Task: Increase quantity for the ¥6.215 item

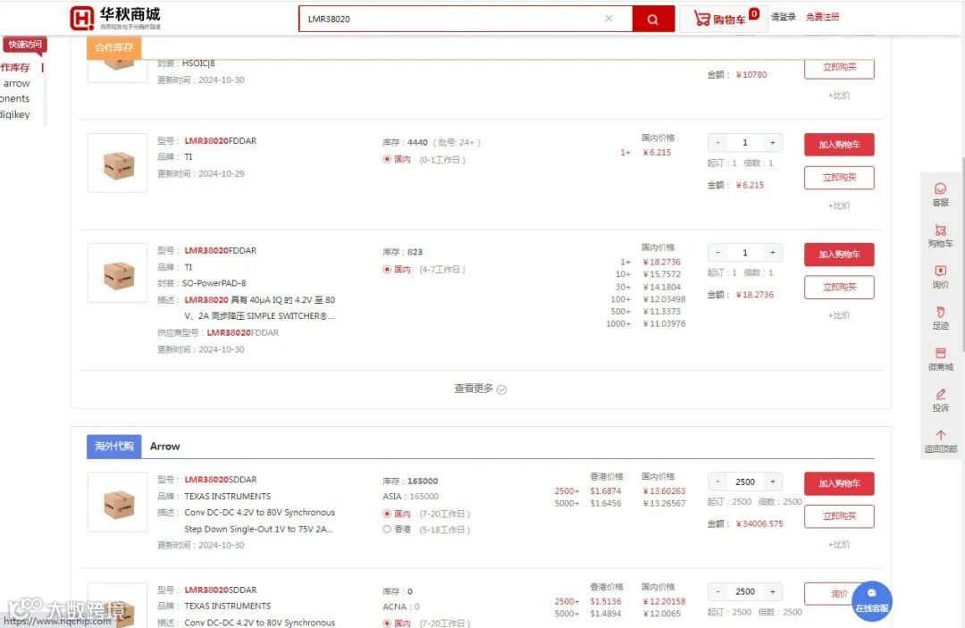Action: pyautogui.click(x=773, y=143)
